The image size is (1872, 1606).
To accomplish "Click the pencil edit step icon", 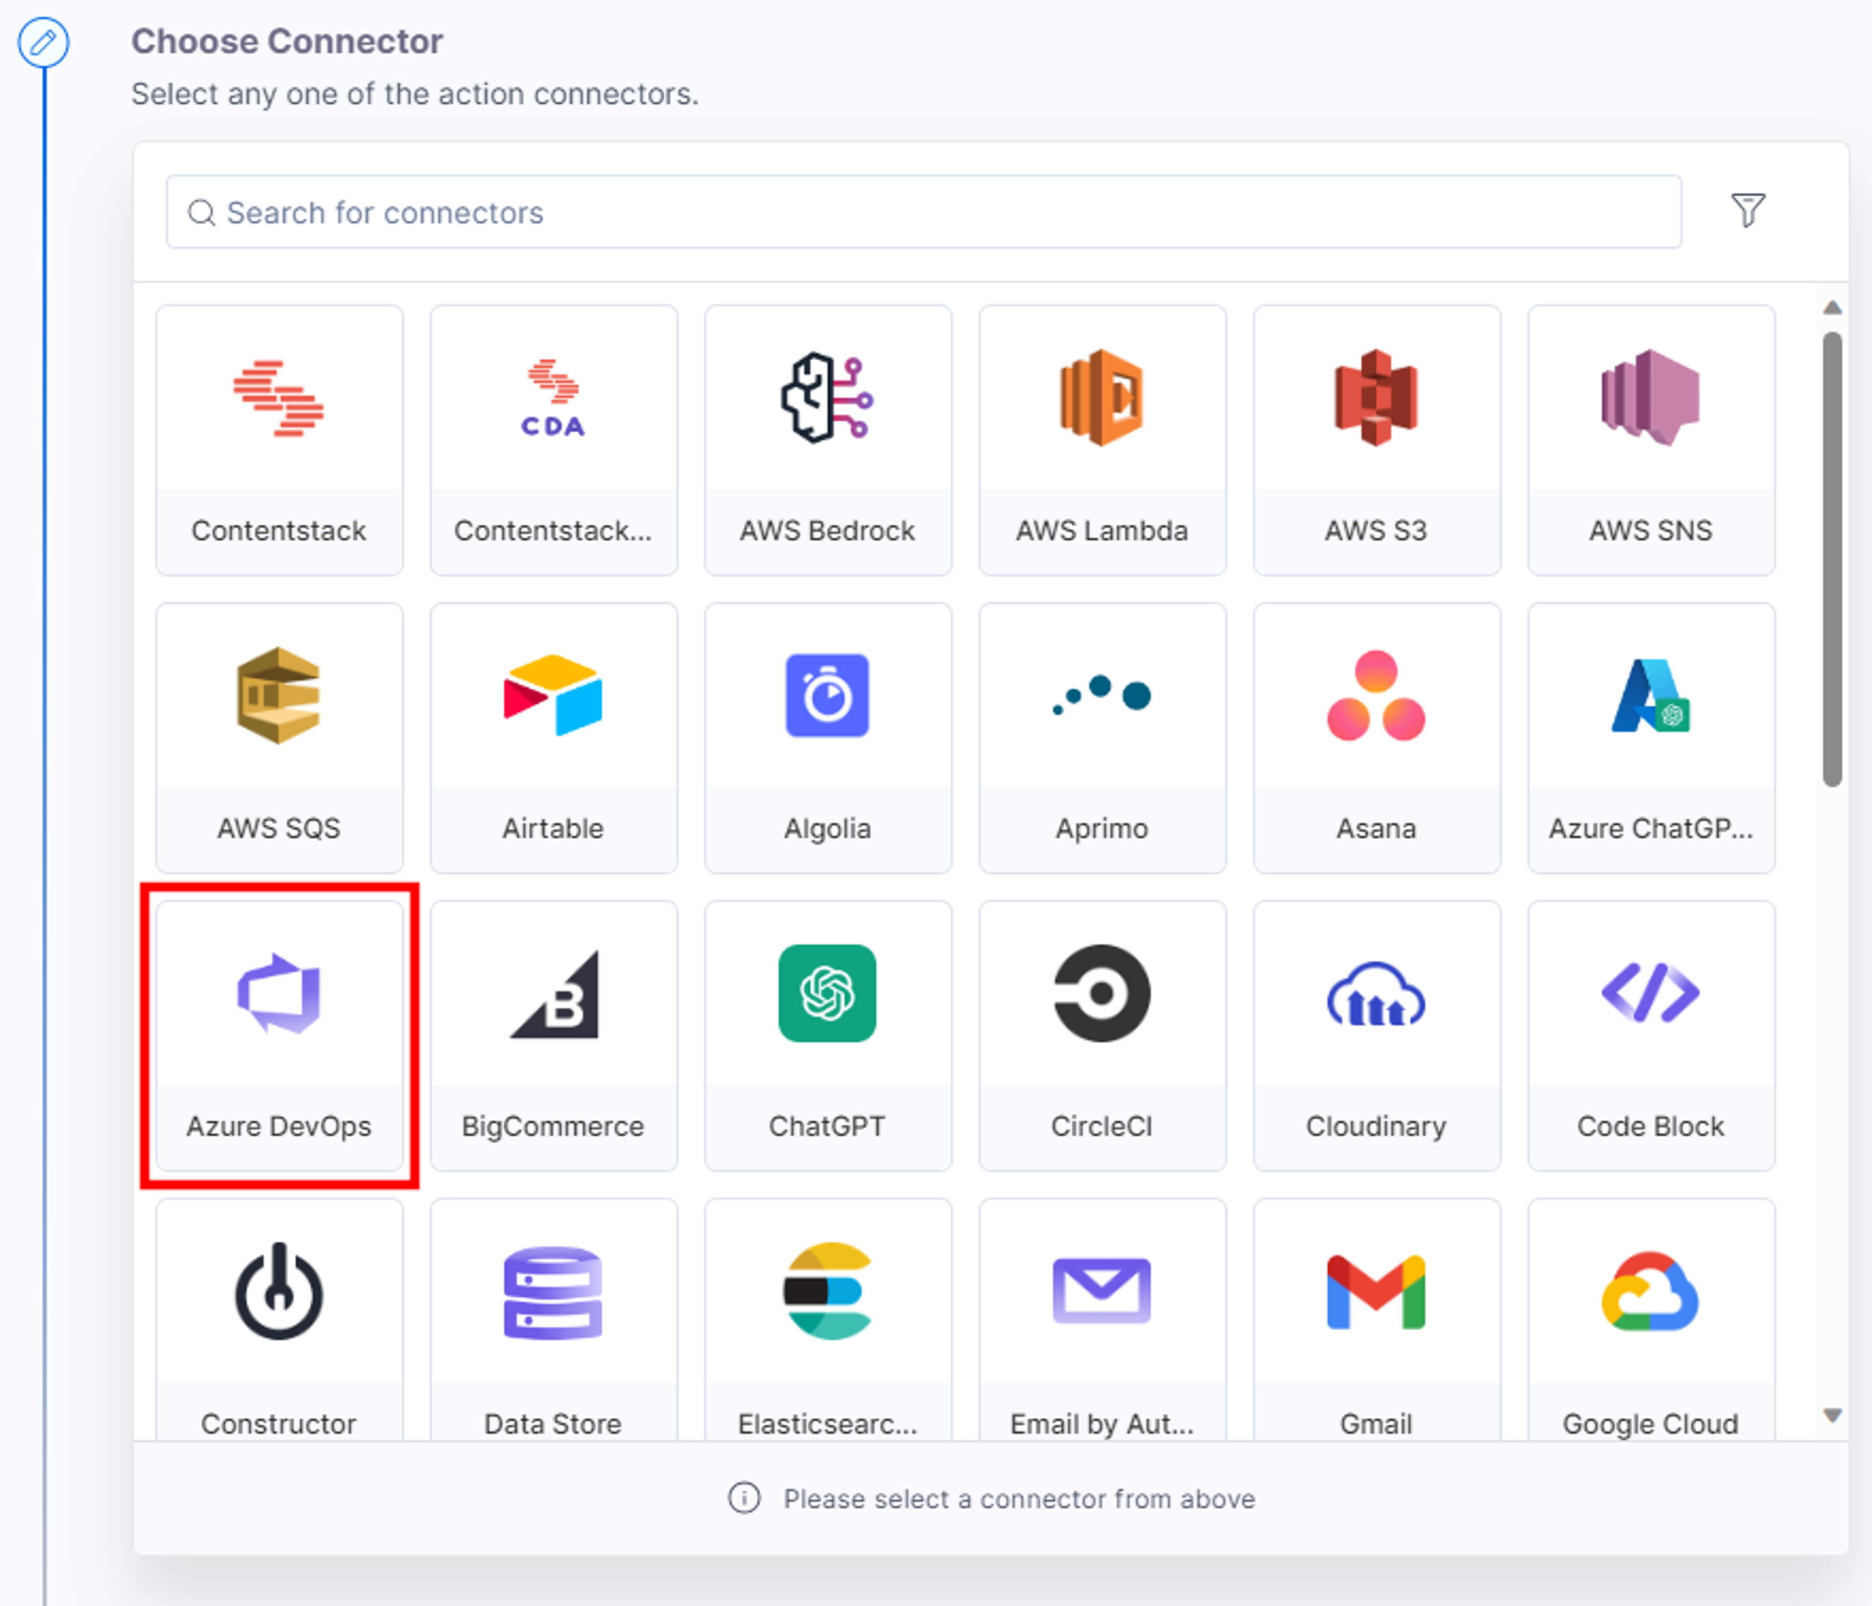I will pyautogui.click(x=42, y=41).
